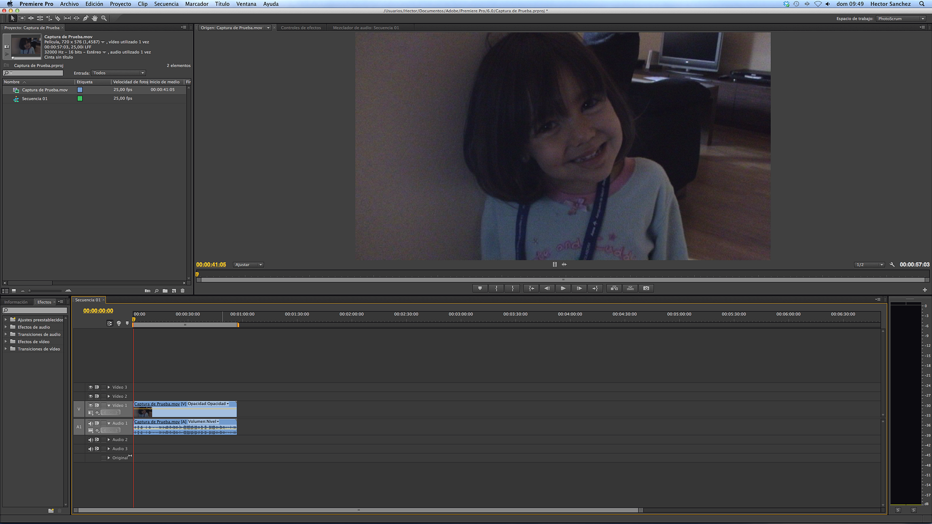
Task: Select the Slip tool
Action: (x=67, y=18)
